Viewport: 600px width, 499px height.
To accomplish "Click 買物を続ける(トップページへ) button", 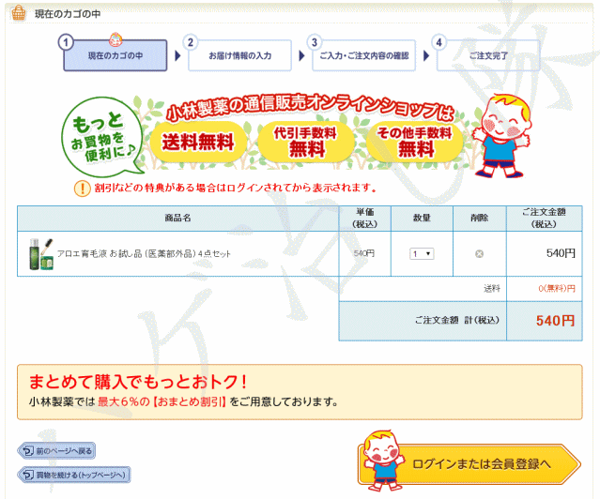I will 74,475.
